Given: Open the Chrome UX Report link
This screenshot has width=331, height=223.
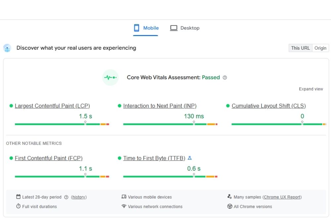Looking at the screenshot, I should point(282,197).
